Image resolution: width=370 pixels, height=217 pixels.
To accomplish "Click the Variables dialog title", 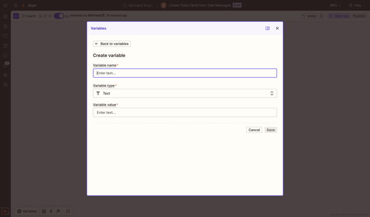I will point(99,28).
